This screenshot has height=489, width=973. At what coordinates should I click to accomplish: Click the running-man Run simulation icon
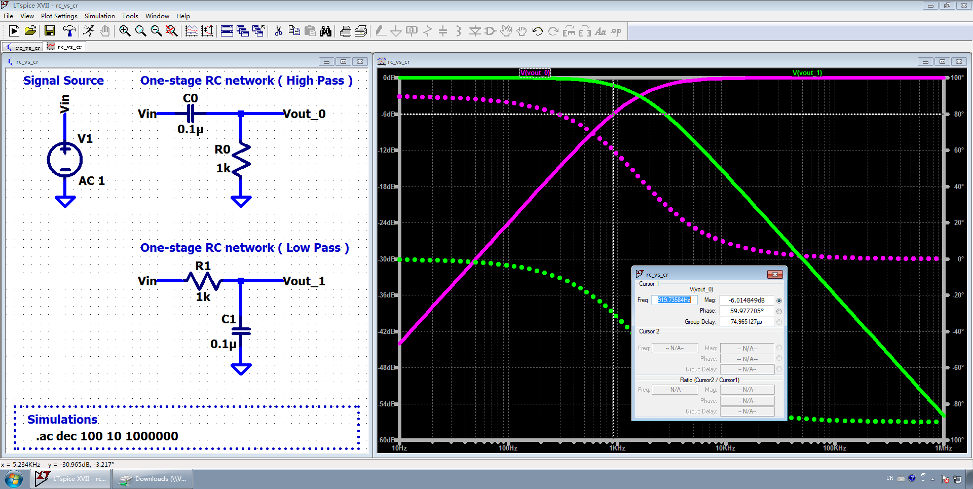[89, 31]
